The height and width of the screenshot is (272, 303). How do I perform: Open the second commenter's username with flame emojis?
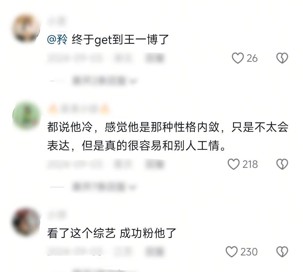point(79,109)
